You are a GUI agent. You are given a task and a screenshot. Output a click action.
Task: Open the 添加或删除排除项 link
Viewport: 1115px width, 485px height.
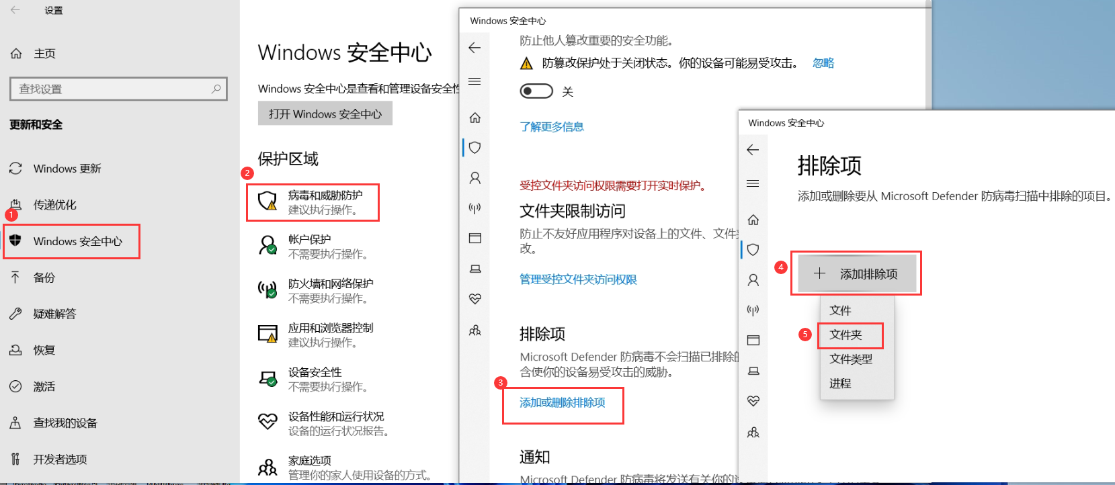[x=563, y=402]
